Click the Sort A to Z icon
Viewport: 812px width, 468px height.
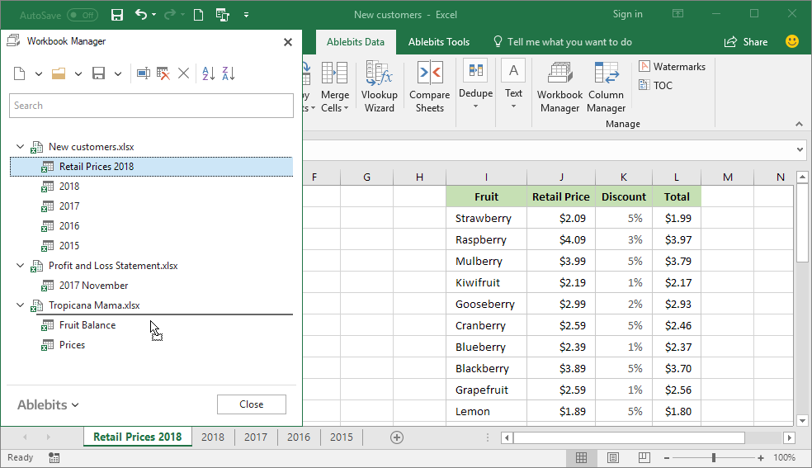(208, 73)
